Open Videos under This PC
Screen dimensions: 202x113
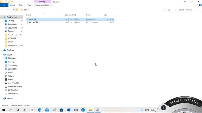click(10, 79)
